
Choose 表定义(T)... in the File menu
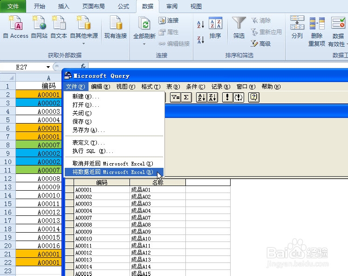[114, 143]
